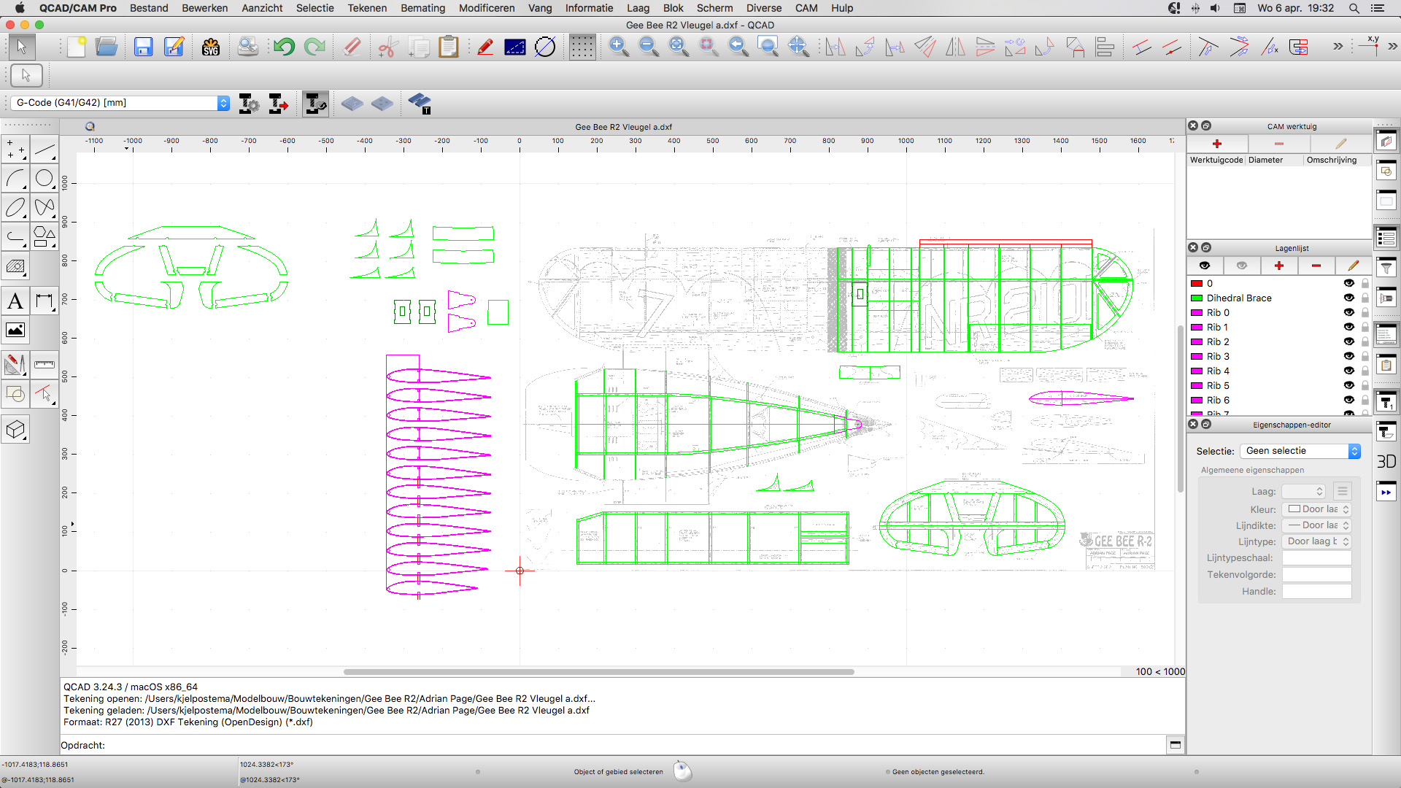Toggle visibility of layer 0
The height and width of the screenshot is (788, 1401).
[1349, 283]
